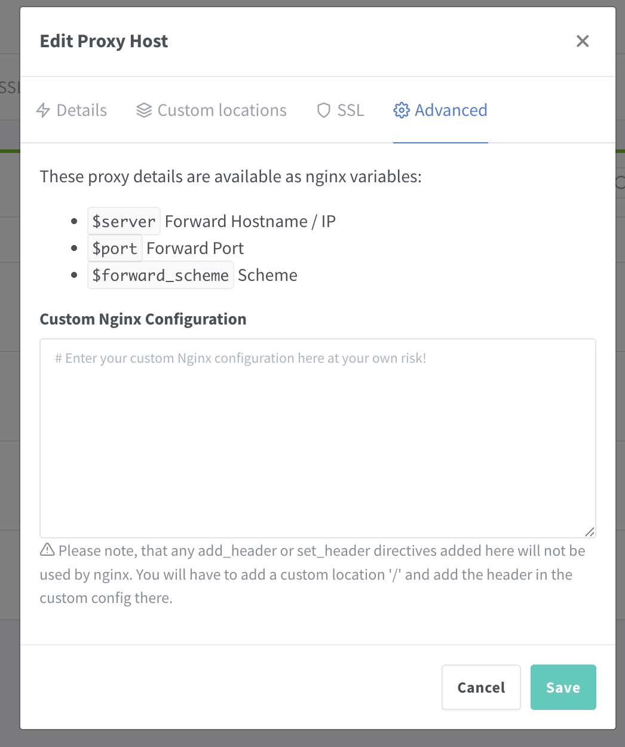This screenshot has width=625, height=747.
Task: Click the $port variable tag
Action: tap(115, 249)
